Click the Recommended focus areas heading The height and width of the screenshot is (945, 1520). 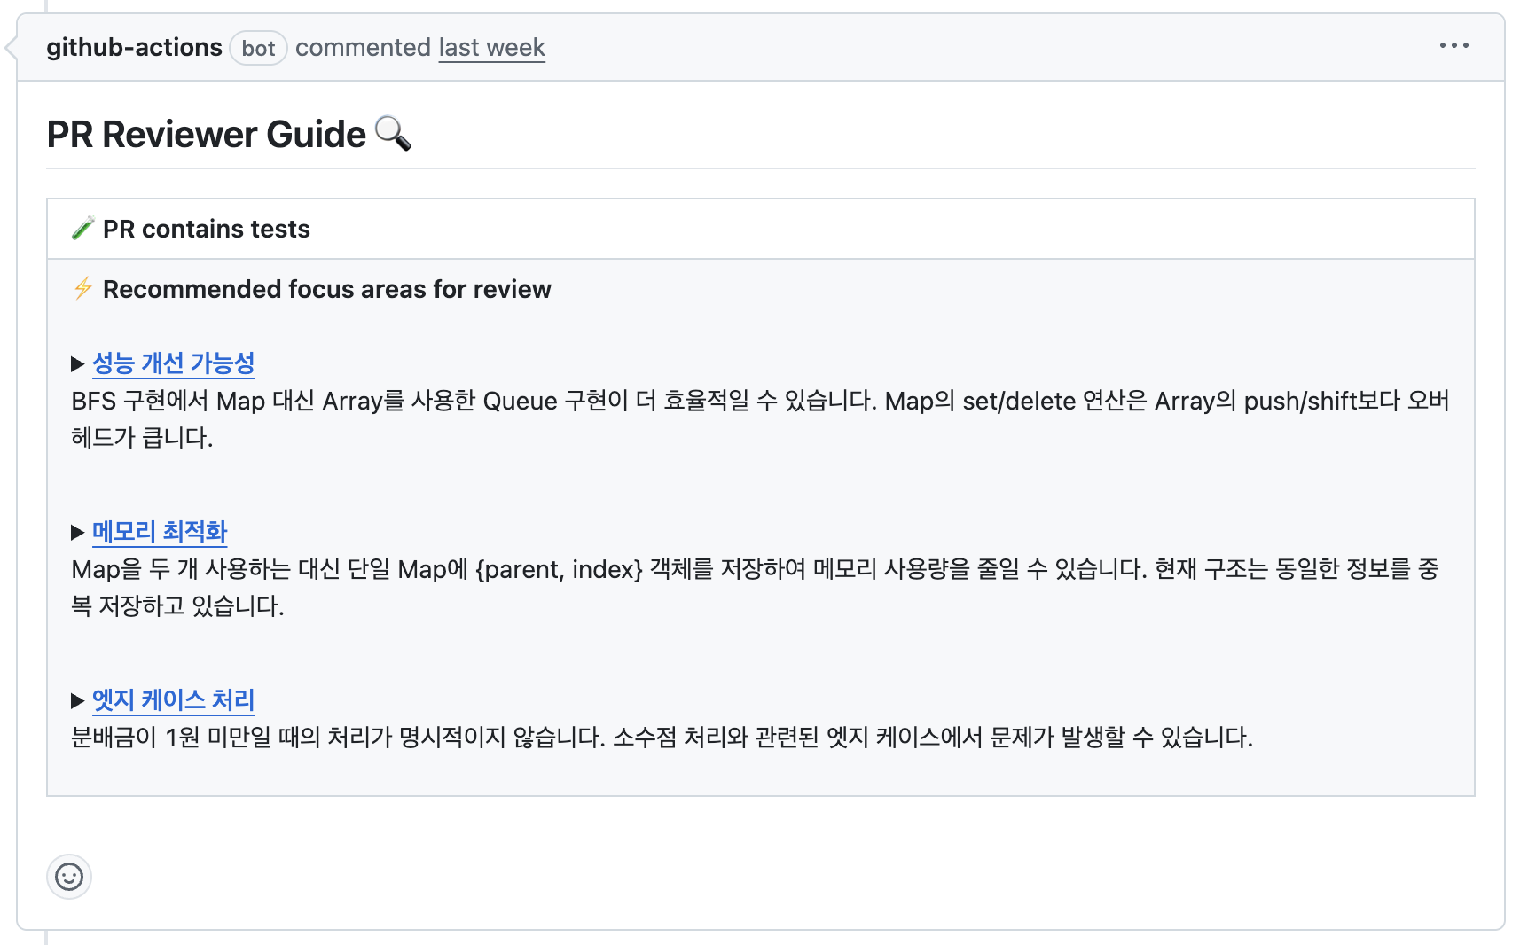[327, 289]
